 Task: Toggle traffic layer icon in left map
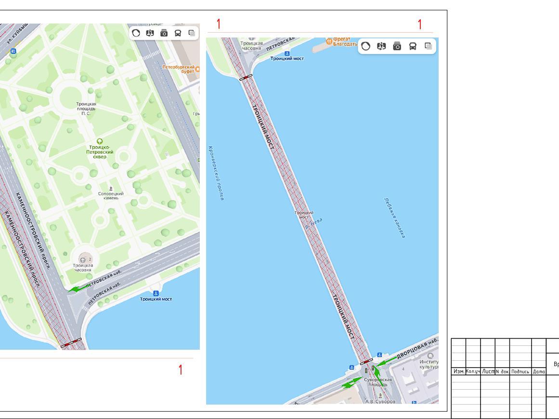point(136,33)
